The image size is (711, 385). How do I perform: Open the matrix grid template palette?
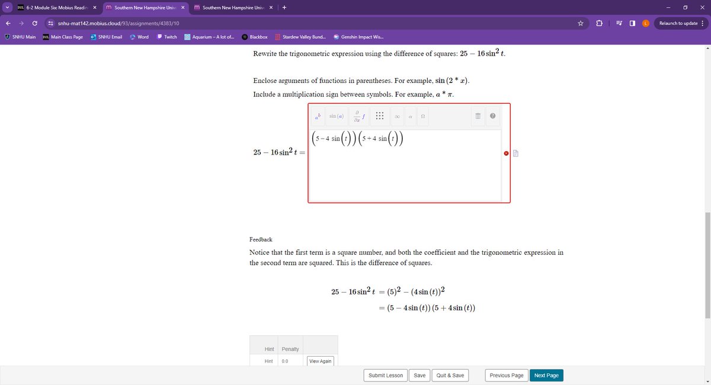pos(380,116)
